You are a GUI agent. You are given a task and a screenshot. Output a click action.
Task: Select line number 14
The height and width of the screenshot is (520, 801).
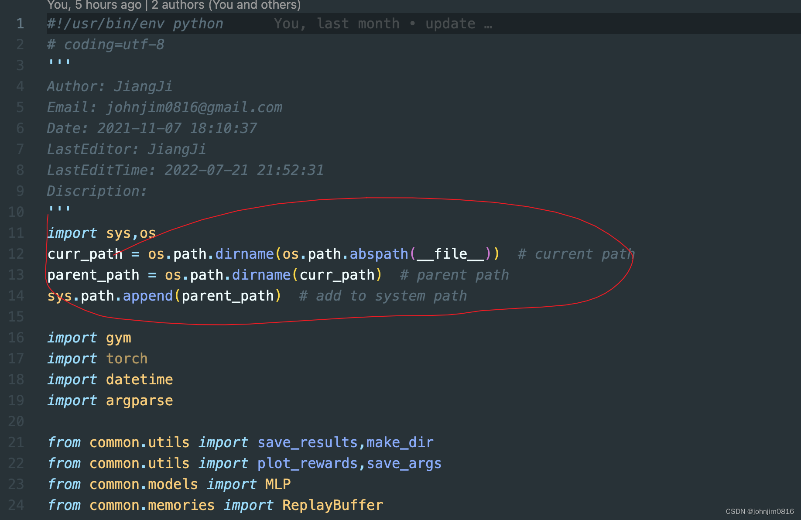[x=16, y=296]
